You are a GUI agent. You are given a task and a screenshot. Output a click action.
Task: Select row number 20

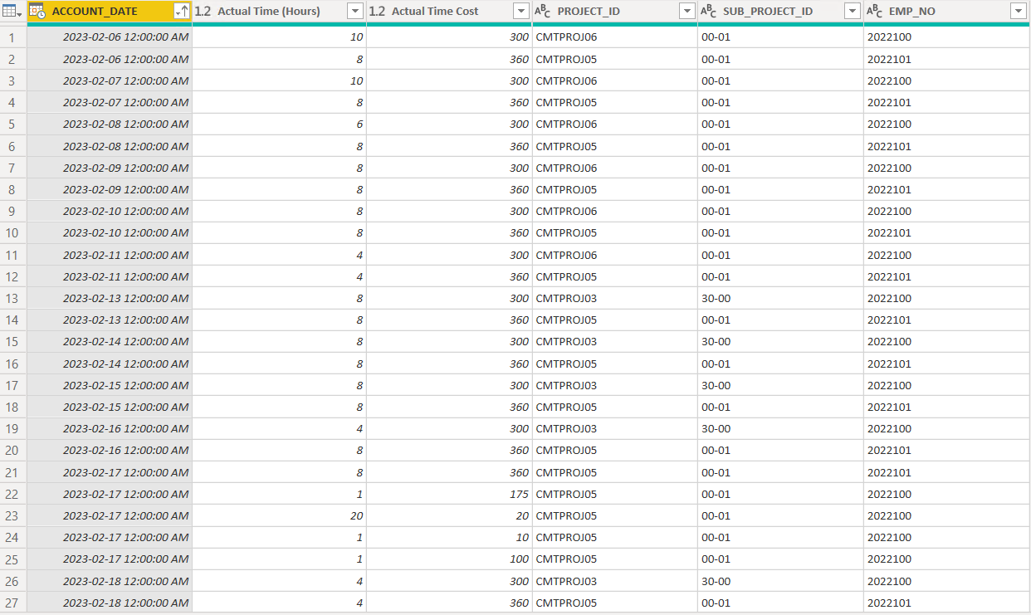(12, 450)
